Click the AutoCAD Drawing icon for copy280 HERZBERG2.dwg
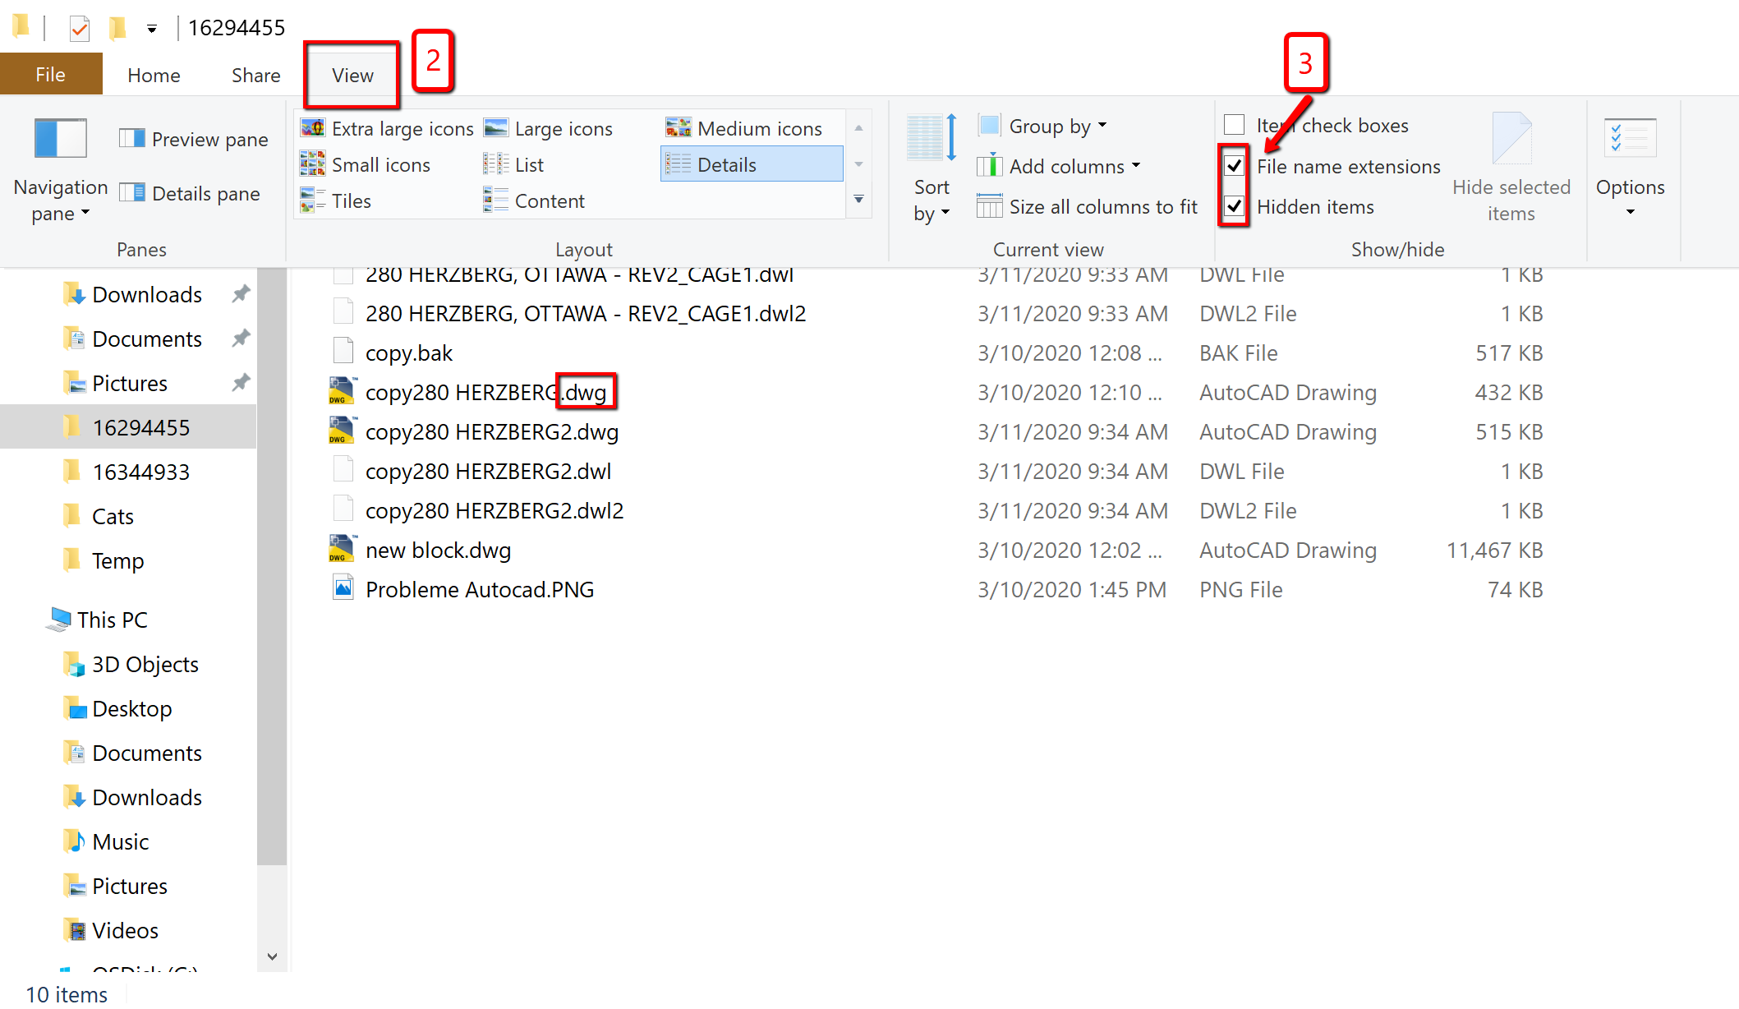Viewport: 1739px width, 1009px height. 340,431
